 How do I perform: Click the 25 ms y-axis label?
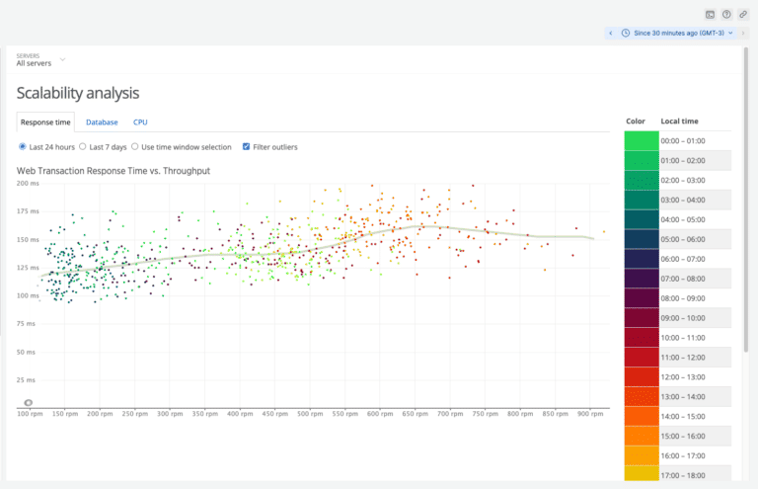(26, 379)
